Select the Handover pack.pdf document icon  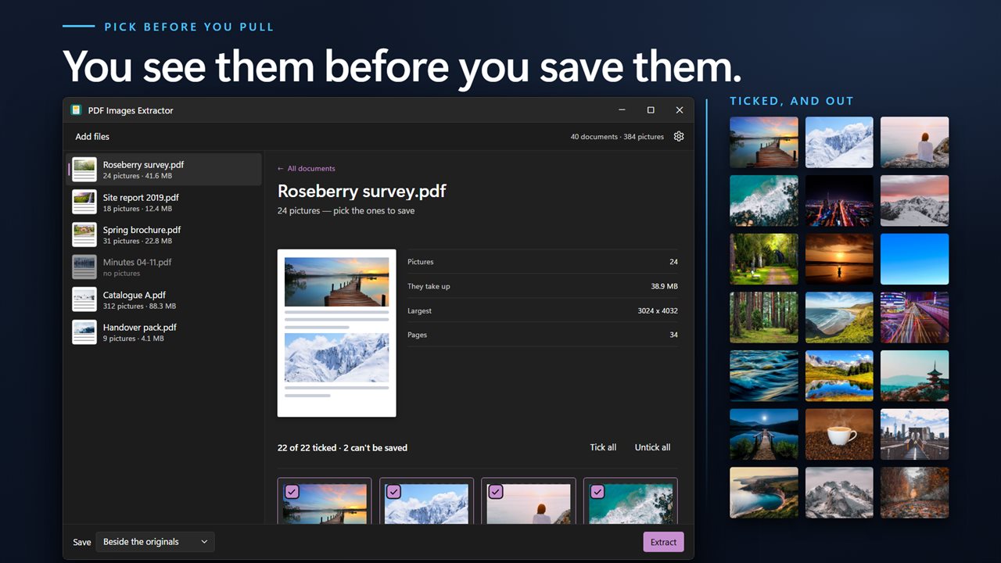(x=84, y=332)
